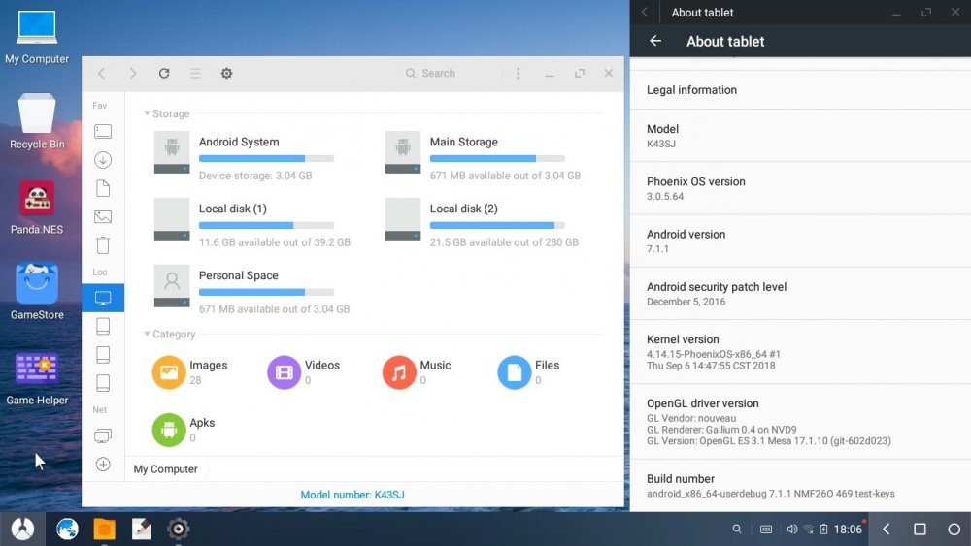Select Phoenix OS version entry

coord(800,188)
